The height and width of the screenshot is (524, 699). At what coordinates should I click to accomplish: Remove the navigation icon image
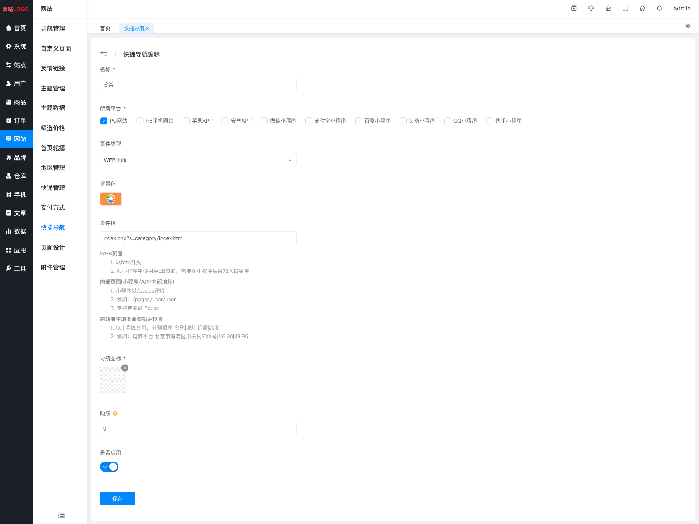click(125, 368)
